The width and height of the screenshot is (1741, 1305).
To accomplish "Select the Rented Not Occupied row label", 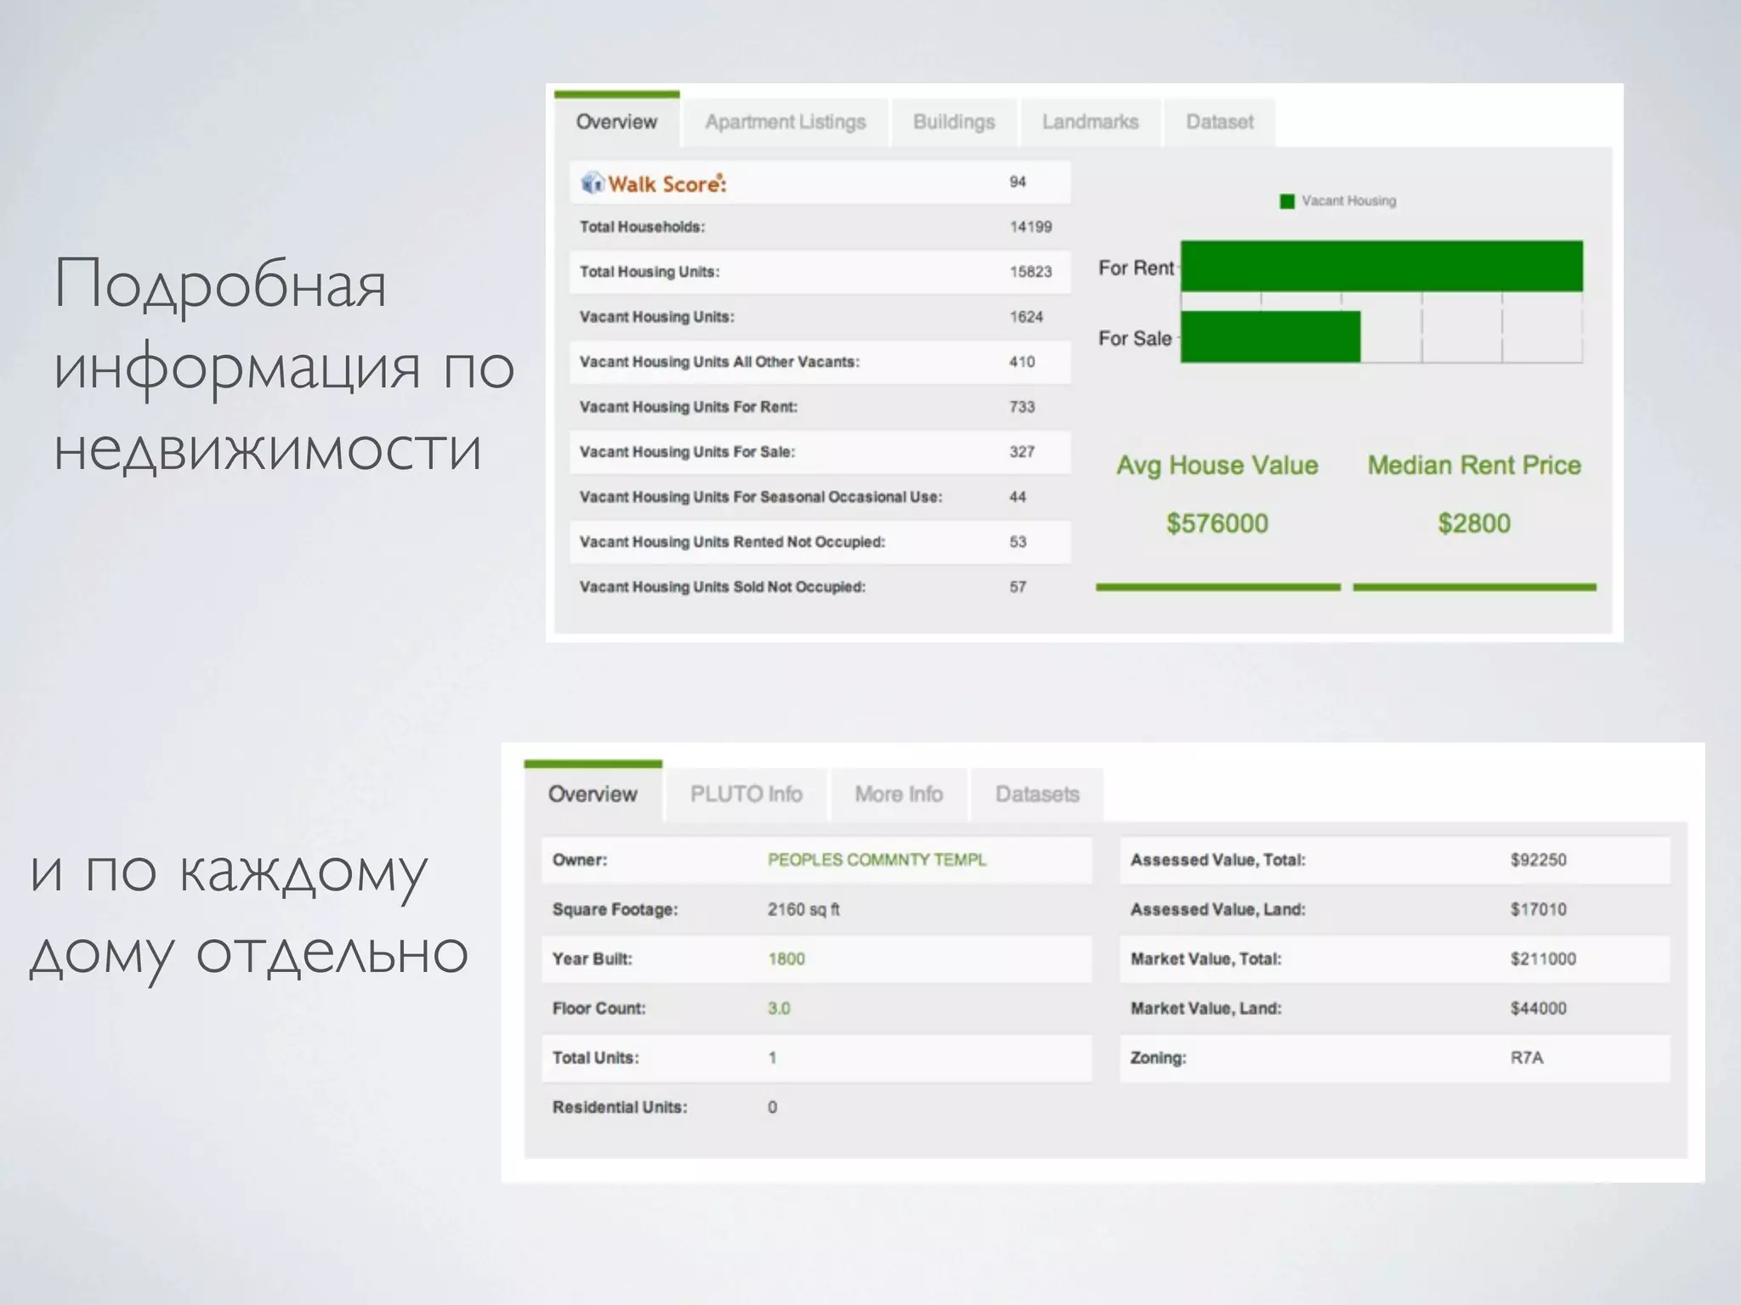I will (732, 542).
